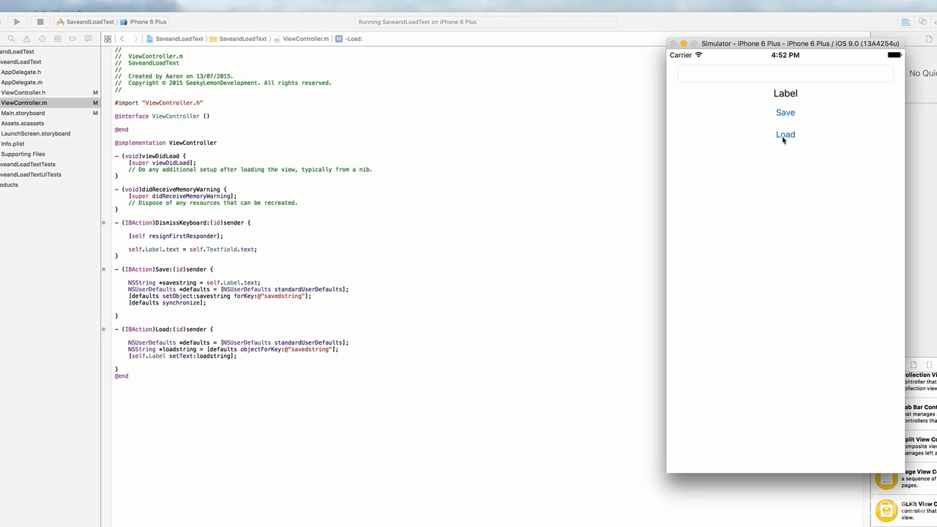This screenshot has width=937, height=527.
Task: Click the @interface ViewController () line
Action: [162, 116]
